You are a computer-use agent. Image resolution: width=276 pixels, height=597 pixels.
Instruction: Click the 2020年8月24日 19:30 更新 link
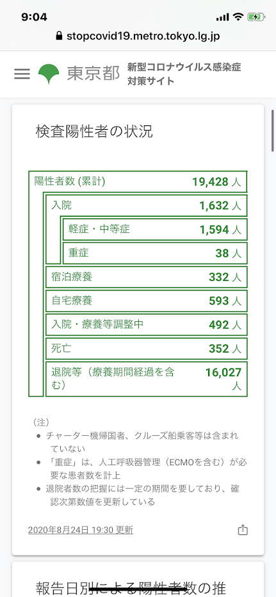(x=81, y=530)
